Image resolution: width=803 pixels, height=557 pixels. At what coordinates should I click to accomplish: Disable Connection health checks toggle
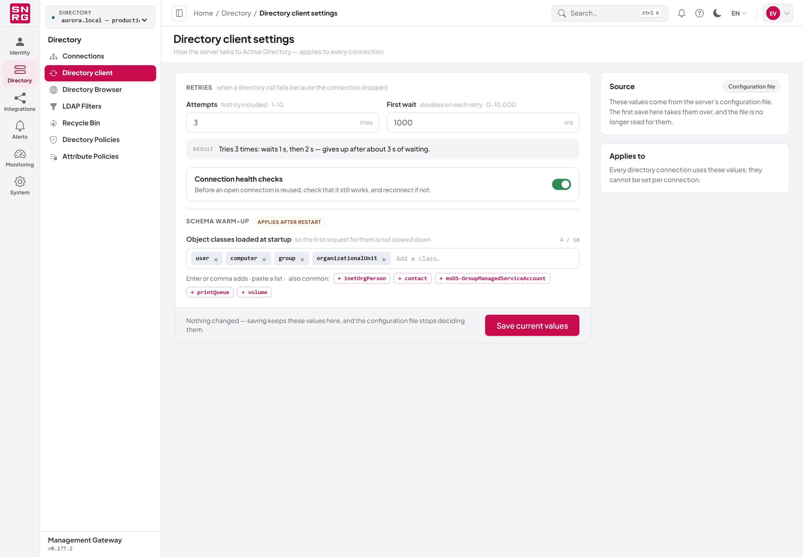point(561,184)
